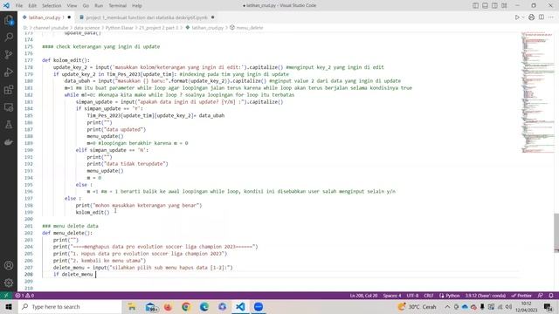This screenshot has height=314, width=559.
Task: Open the Selection menu
Action: (52, 5)
